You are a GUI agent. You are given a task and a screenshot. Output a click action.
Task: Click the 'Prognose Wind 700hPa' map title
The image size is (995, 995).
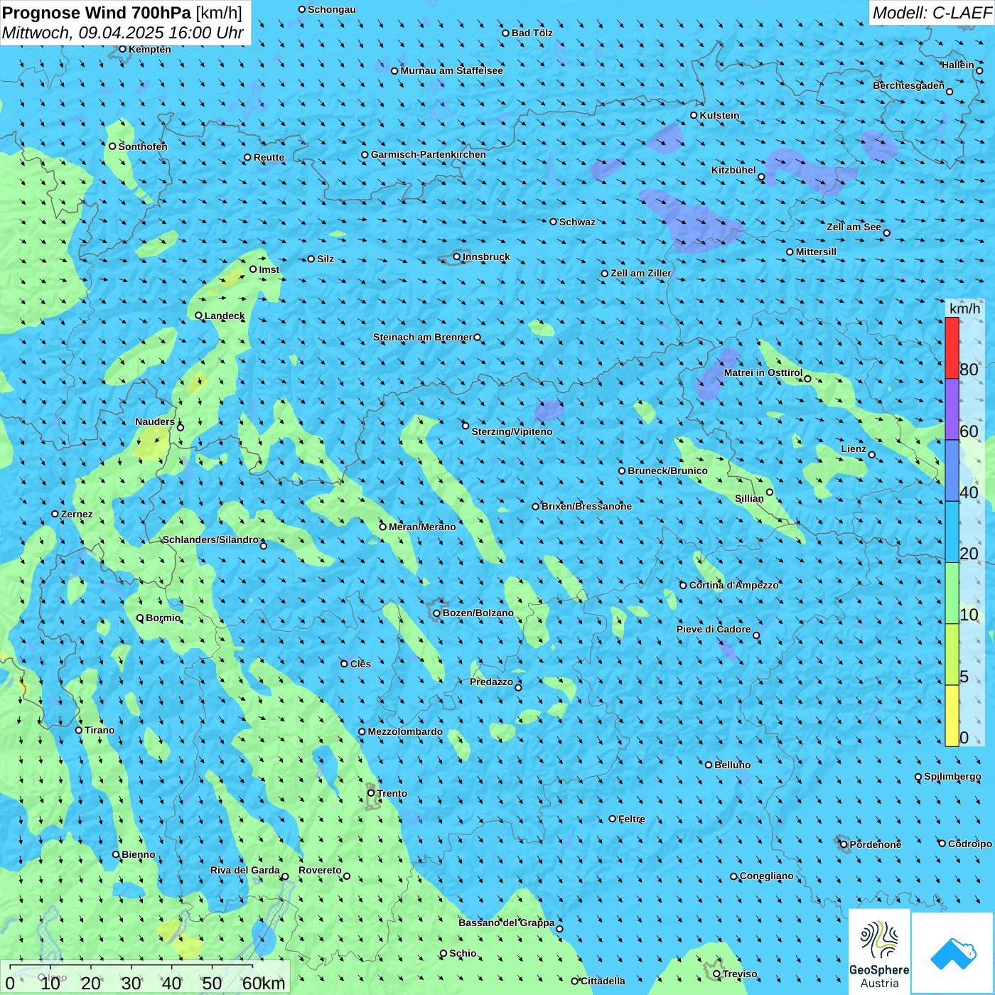pyautogui.click(x=97, y=13)
